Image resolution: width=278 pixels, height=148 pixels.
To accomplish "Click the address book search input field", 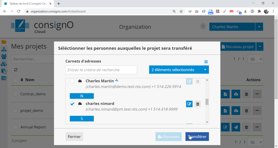I will [x=101, y=70].
